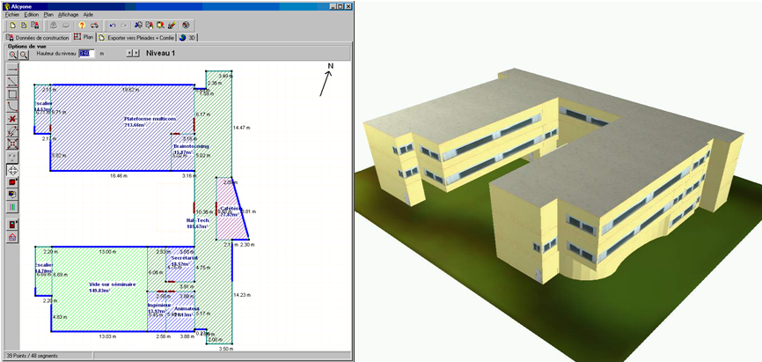Open Exporter vers Pleiades + Comfie tab

pos(136,38)
